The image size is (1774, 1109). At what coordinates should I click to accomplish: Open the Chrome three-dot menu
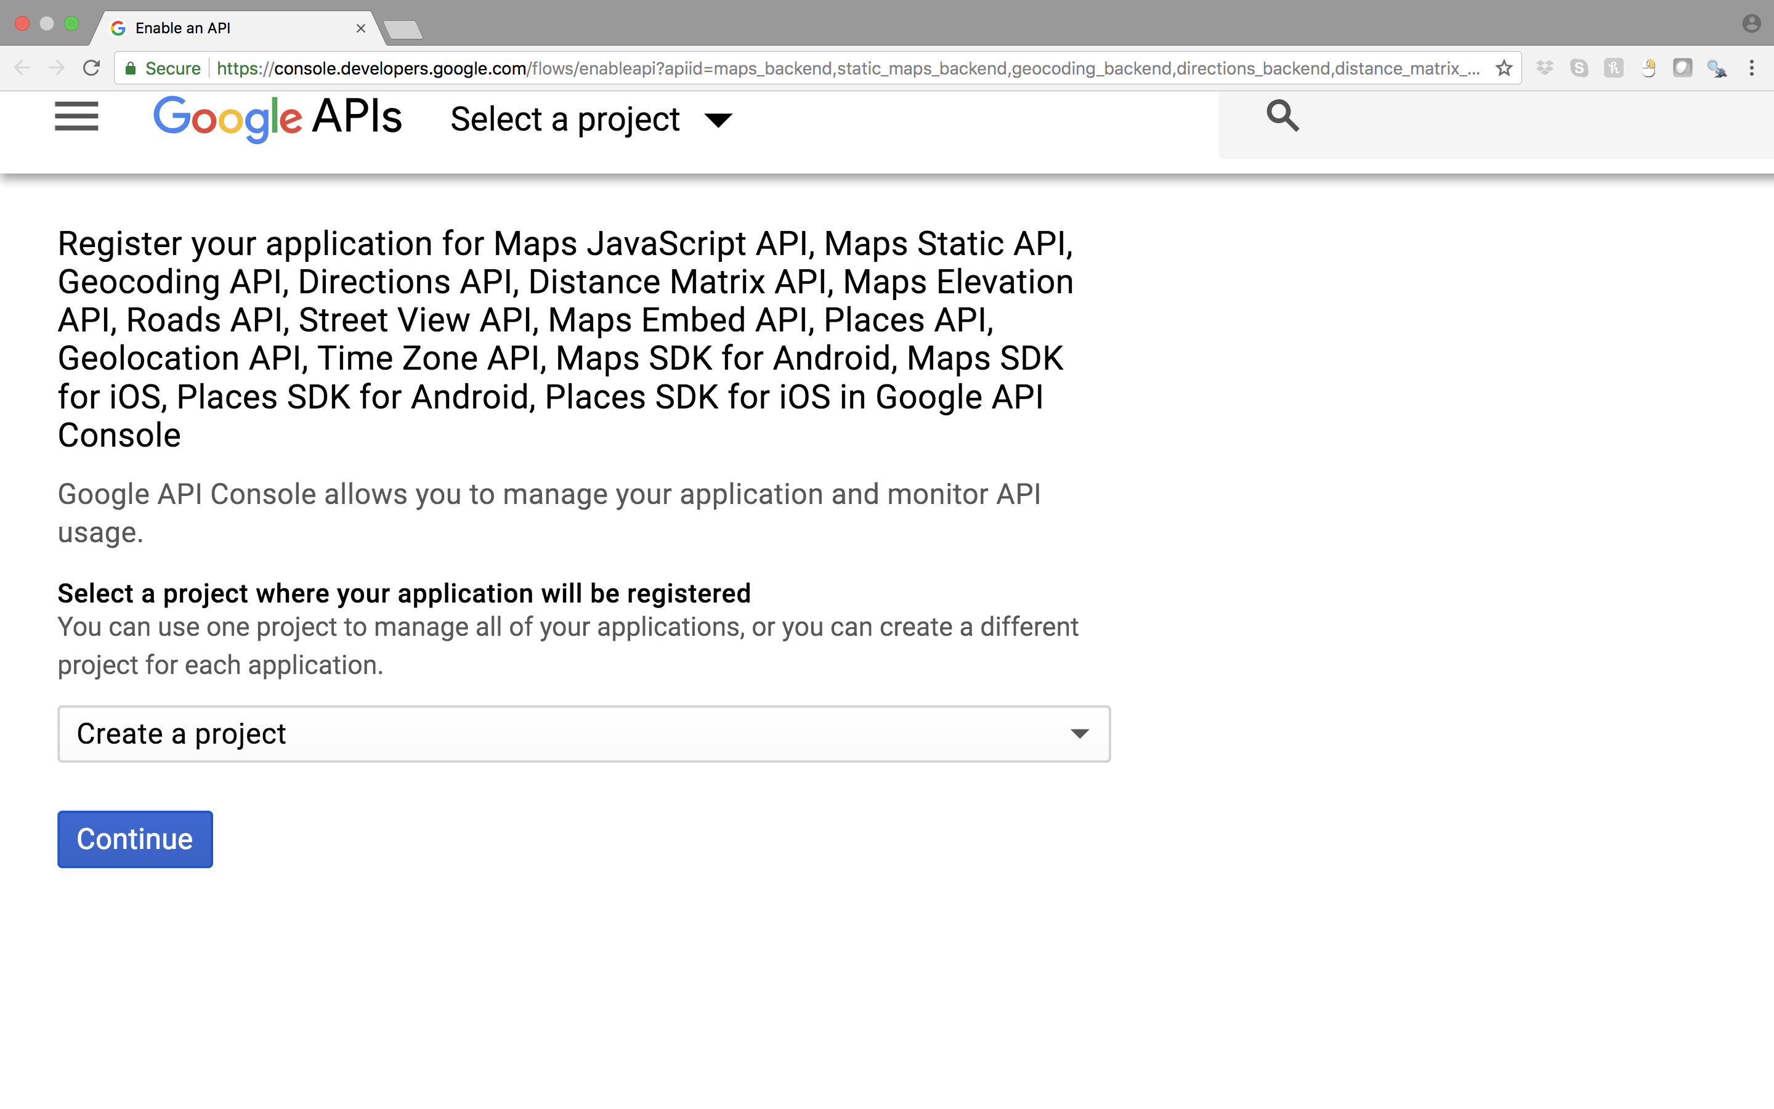(1752, 68)
